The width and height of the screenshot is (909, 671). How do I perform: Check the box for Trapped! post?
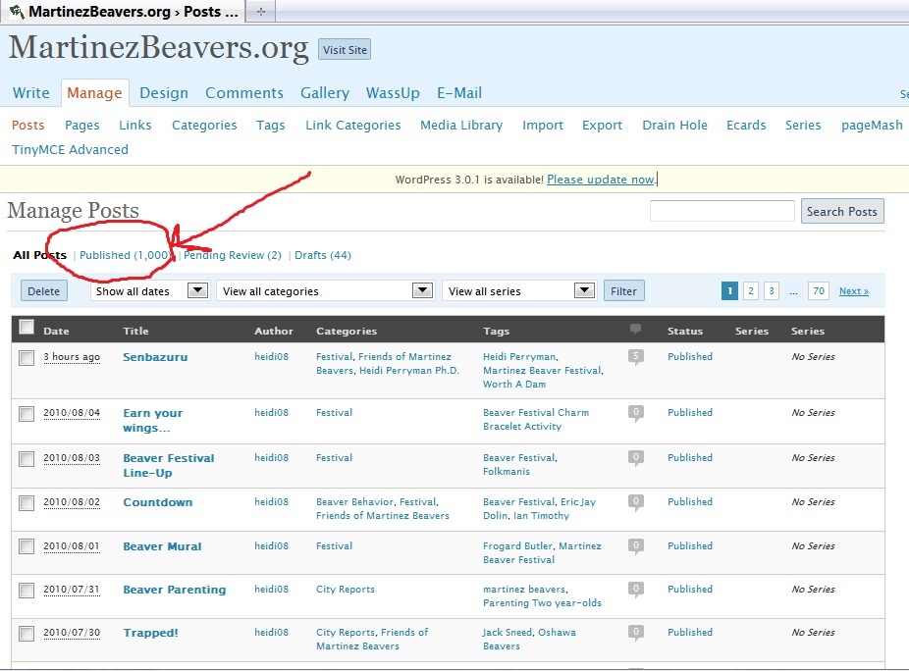click(x=27, y=634)
